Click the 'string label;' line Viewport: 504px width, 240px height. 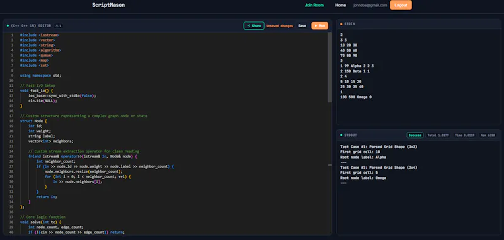[42, 136]
